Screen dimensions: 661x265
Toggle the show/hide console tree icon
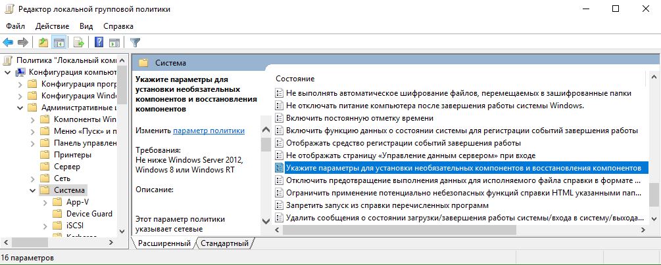[x=59, y=43]
